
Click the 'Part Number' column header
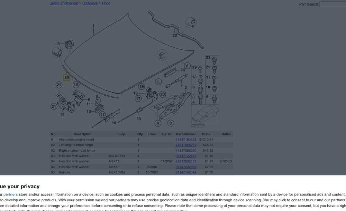point(186,134)
